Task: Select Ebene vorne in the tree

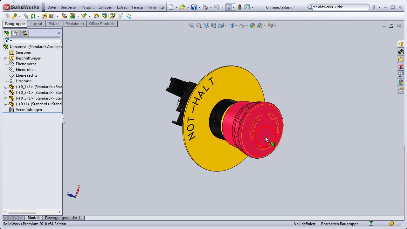Action: 26,64
